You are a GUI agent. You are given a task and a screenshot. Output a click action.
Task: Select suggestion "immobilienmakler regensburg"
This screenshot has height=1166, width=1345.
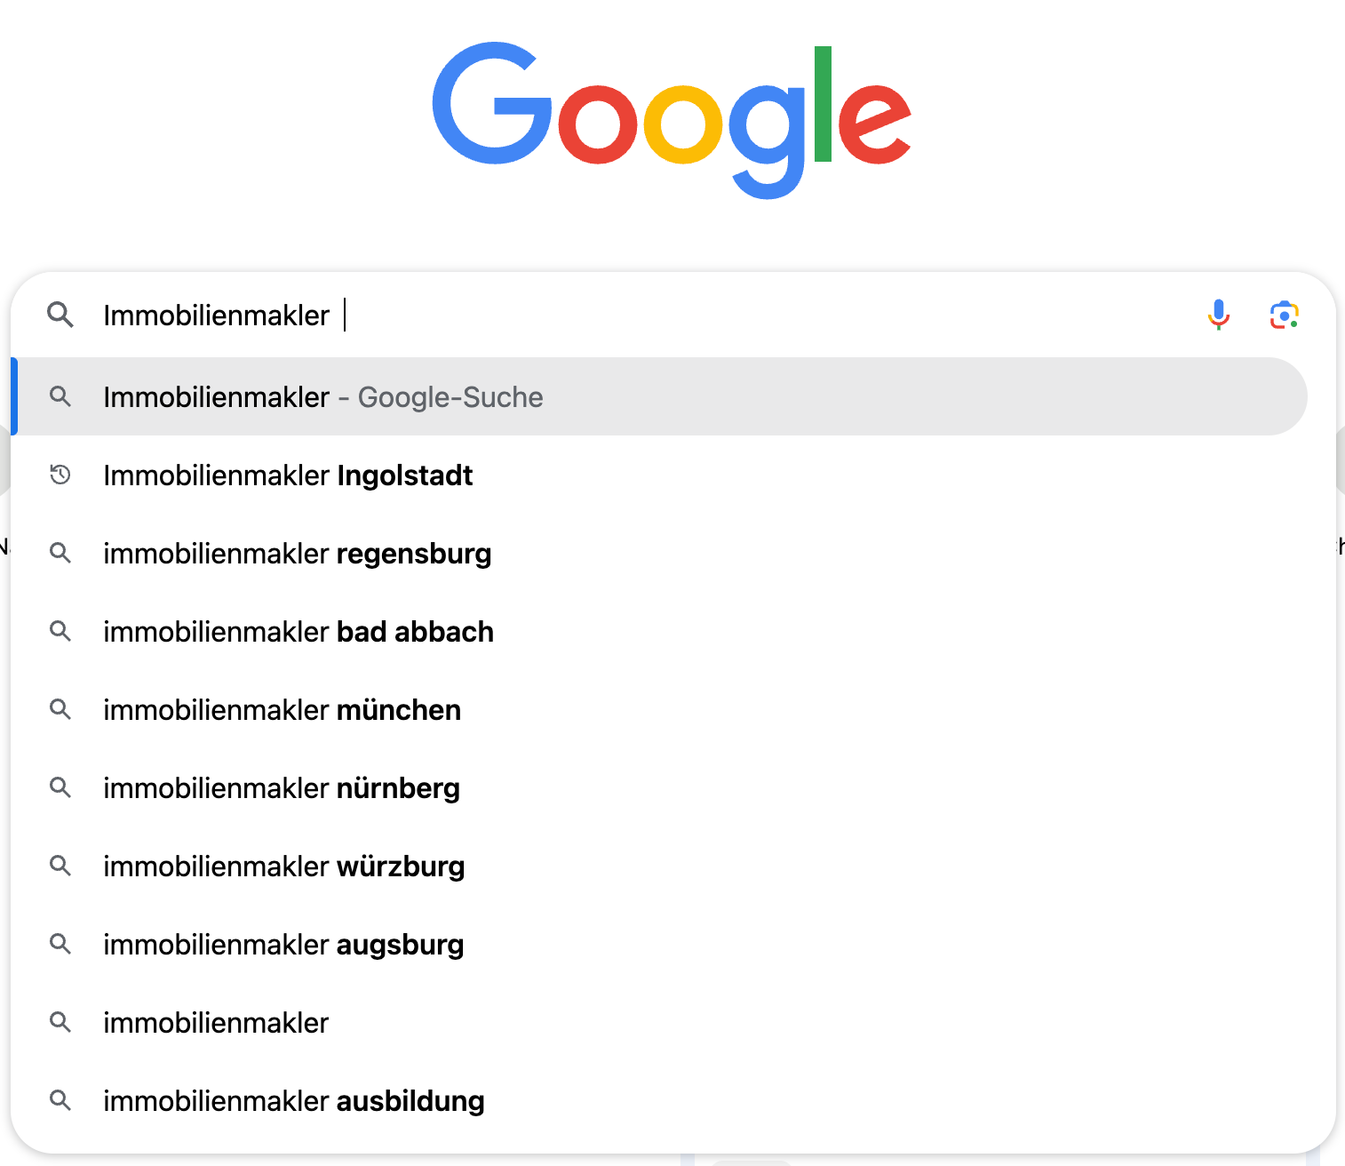(x=297, y=554)
